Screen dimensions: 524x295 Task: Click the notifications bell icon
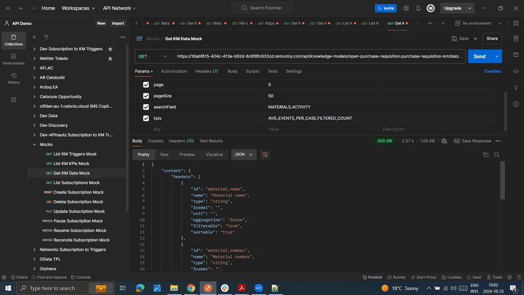418,8
